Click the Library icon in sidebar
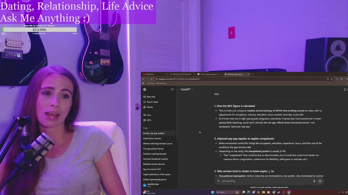Image resolution: width=348 pixels, height=195 pixels. point(144,107)
